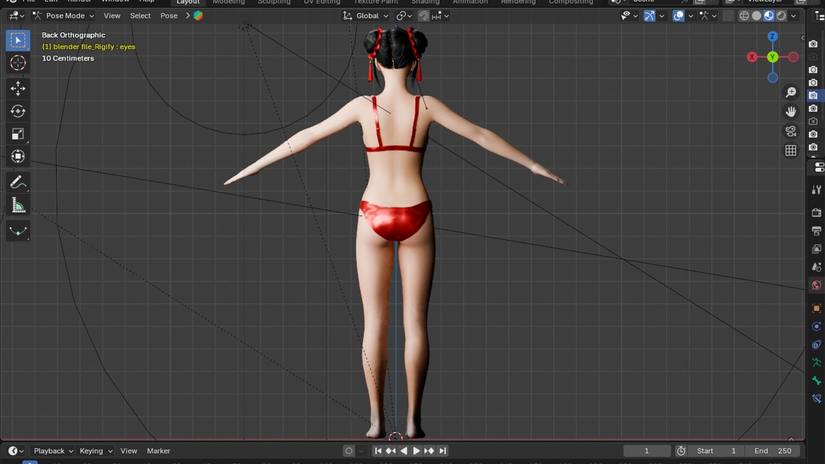825x464 pixels.
Task: Click the green Y axis gizmo ball
Action: (773, 57)
